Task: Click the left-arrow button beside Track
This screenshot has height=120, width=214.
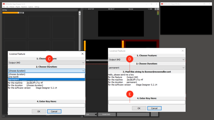Action: point(96,114)
